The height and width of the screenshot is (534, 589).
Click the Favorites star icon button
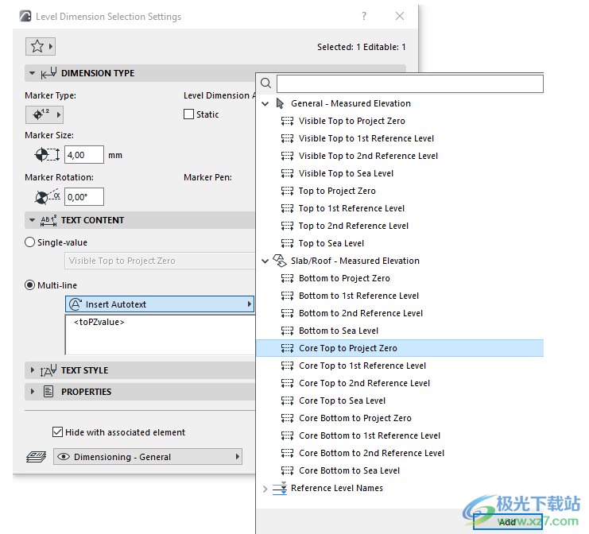(37, 47)
